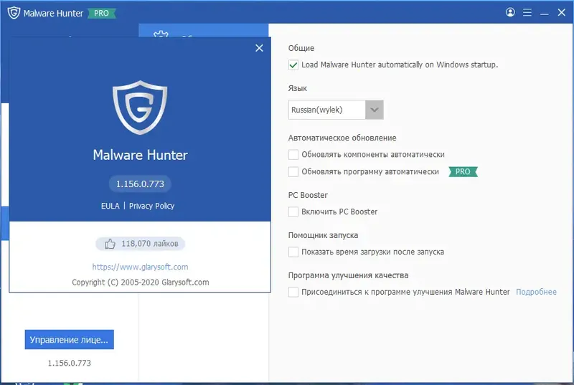Tick the Включить PC Booster checkbox
The height and width of the screenshot is (385, 574).
pos(293,211)
